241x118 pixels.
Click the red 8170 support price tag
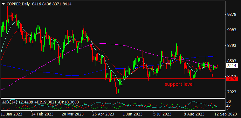tap(232, 79)
